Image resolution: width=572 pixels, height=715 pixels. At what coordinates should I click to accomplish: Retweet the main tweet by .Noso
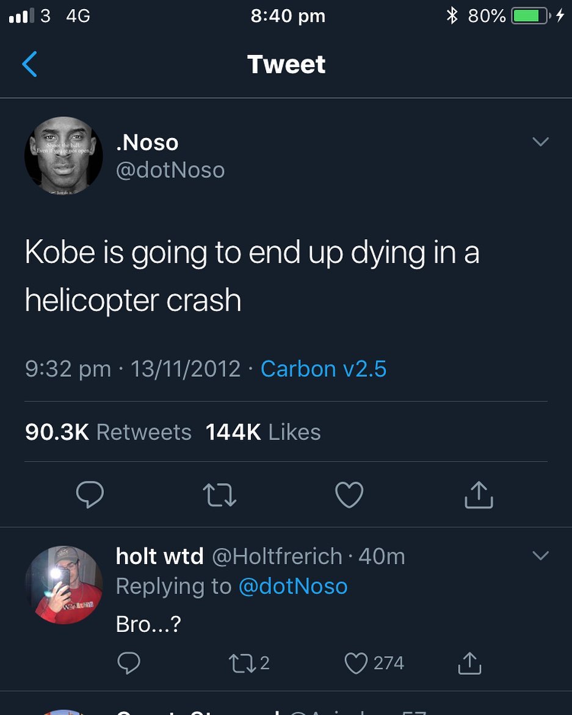point(219,495)
